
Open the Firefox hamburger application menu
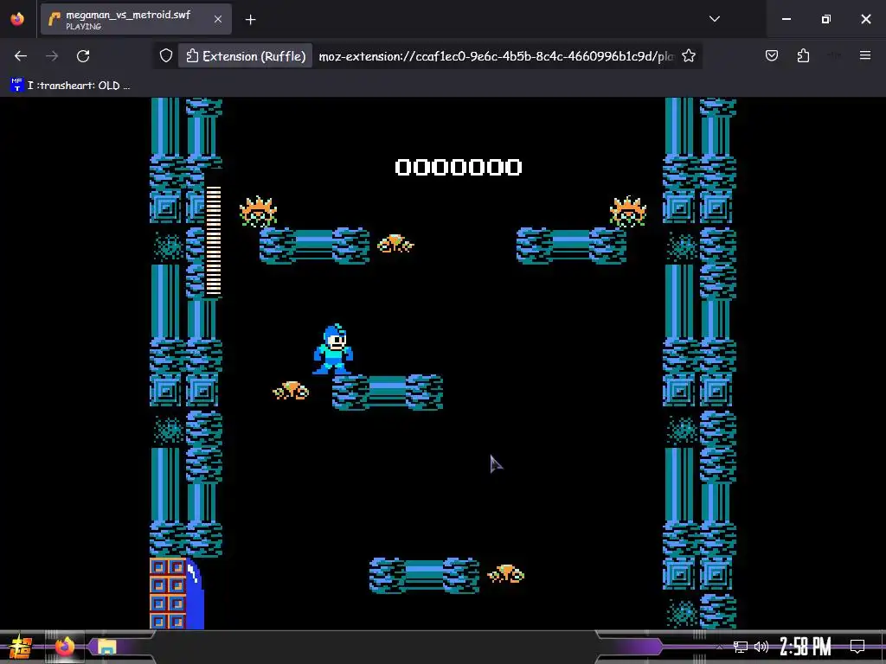coord(865,55)
